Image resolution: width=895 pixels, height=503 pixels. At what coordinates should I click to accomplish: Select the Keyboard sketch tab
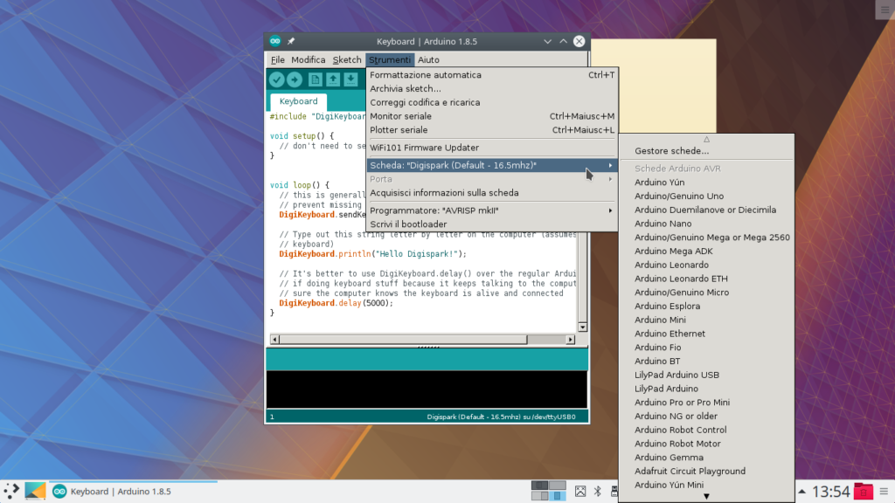tap(299, 101)
